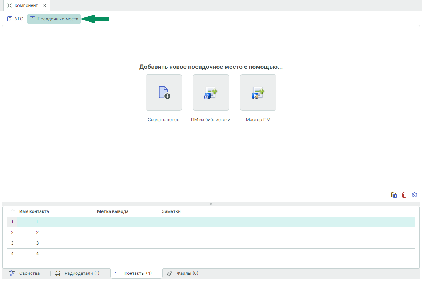Collapse the contacts panel with the chevron

[x=211, y=204]
